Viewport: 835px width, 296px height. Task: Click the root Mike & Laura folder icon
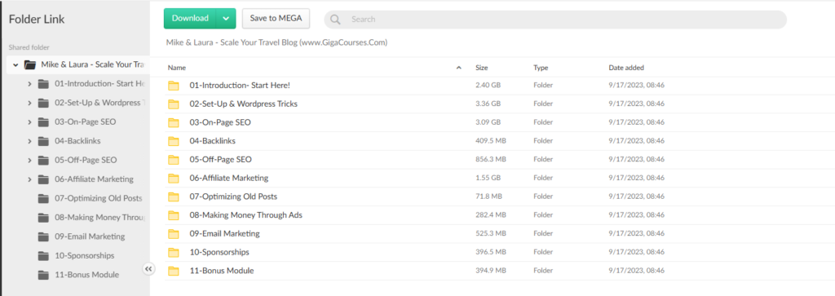pos(30,64)
